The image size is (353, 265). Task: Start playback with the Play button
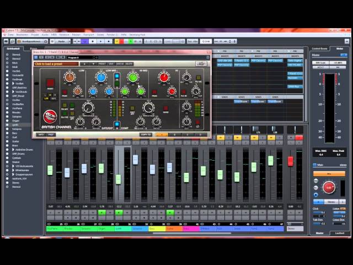(x=100, y=41)
